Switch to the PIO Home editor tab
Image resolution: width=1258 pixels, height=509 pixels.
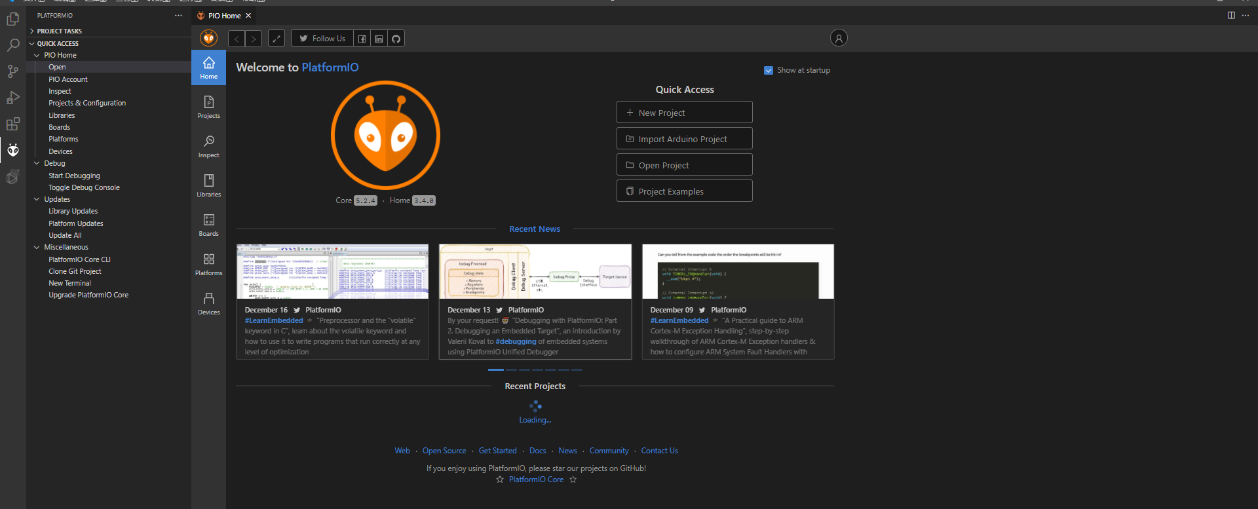224,16
